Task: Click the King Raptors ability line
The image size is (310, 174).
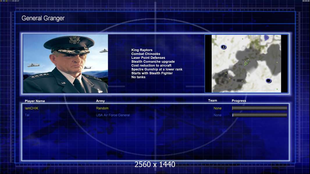Action: click(142, 50)
